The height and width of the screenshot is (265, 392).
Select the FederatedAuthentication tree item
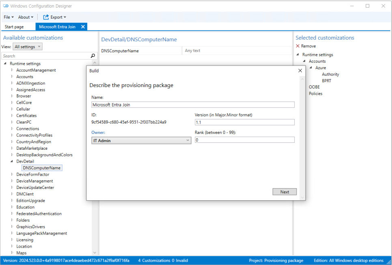click(x=39, y=213)
